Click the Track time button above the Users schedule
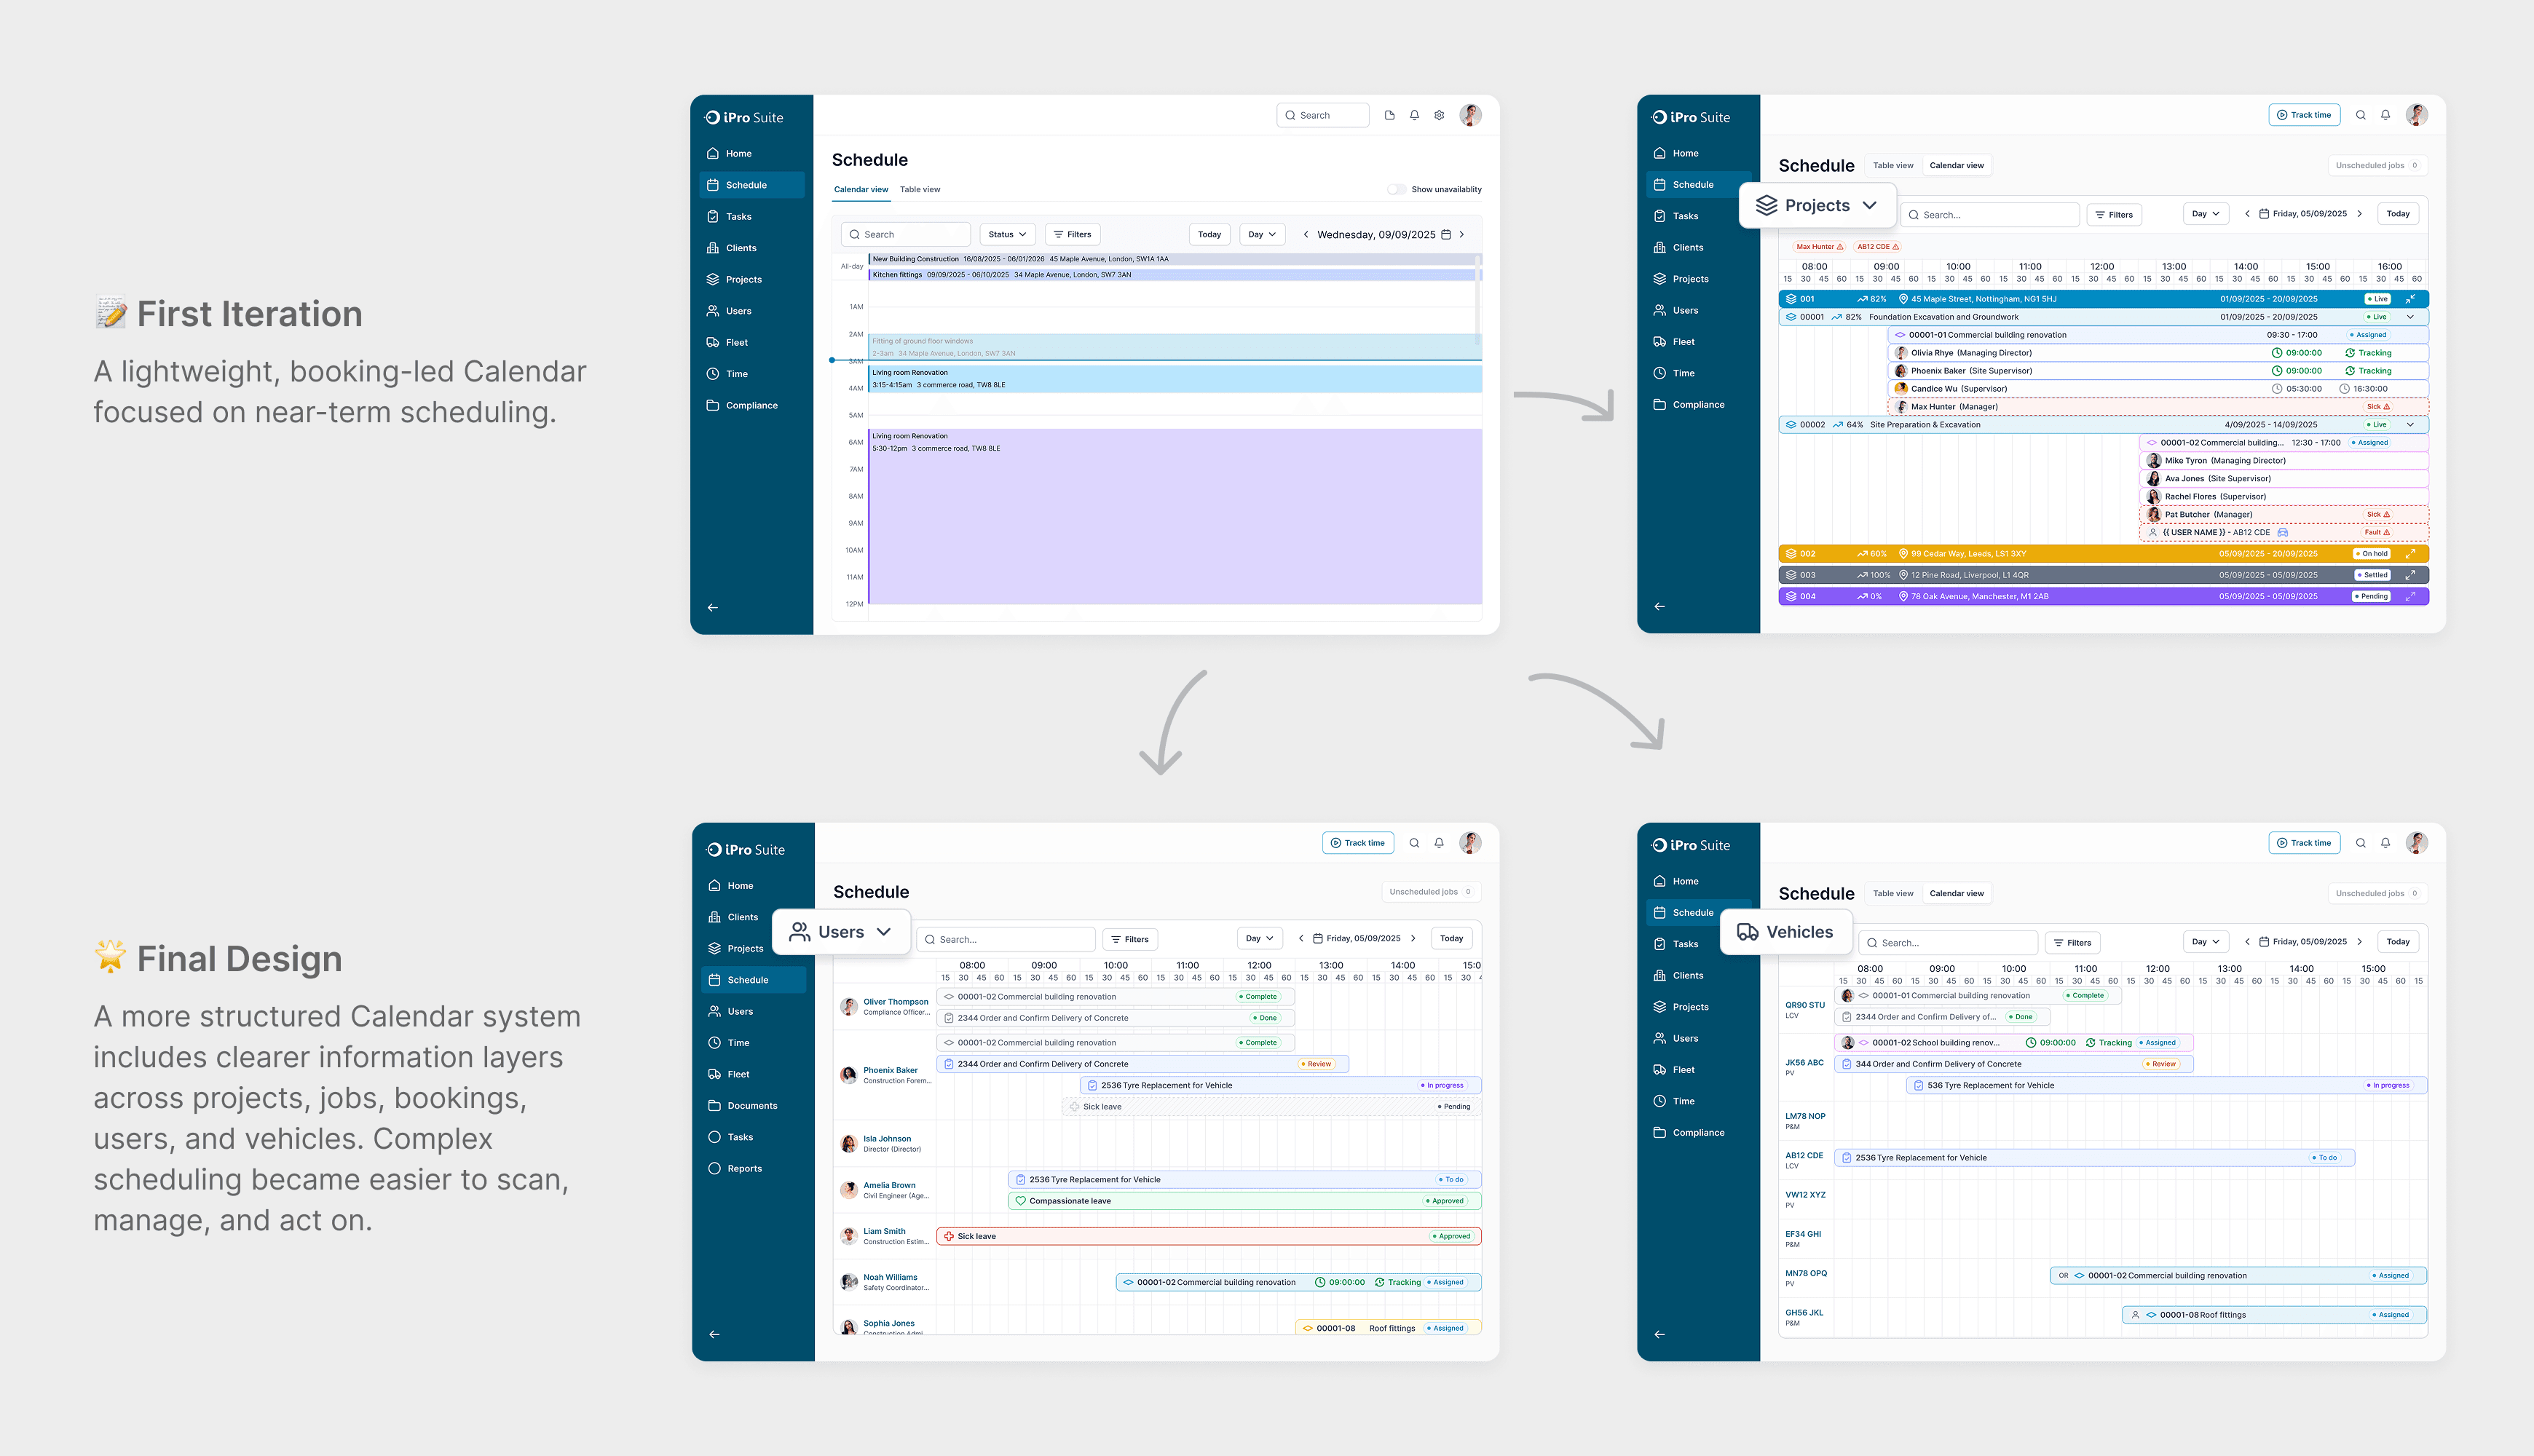Screen dimensions: 2534x1456 1357,843
